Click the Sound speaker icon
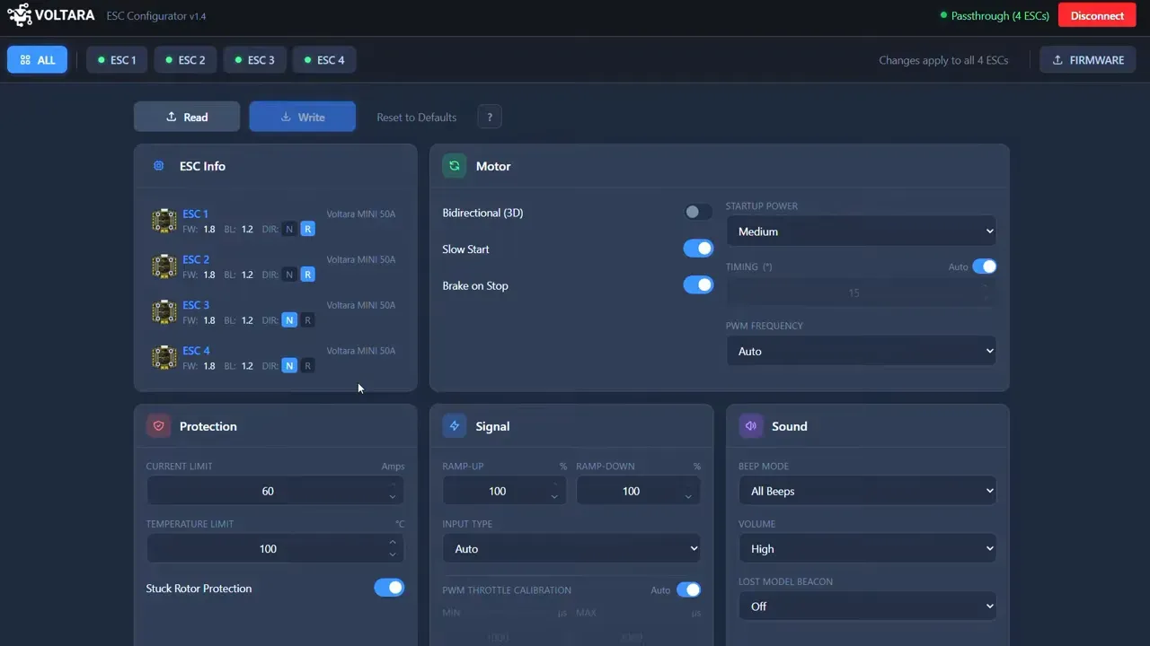Screen dimensions: 1150x646 [751, 426]
